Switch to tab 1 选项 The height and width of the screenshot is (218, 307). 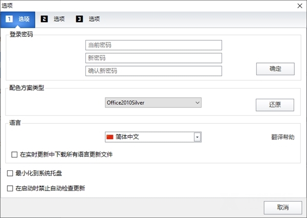(x=18, y=19)
